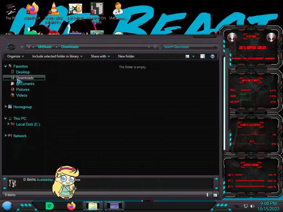Viewport: 283px width, 212px height.
Task: Select Network in navigation pane
Action: (20, 136)
